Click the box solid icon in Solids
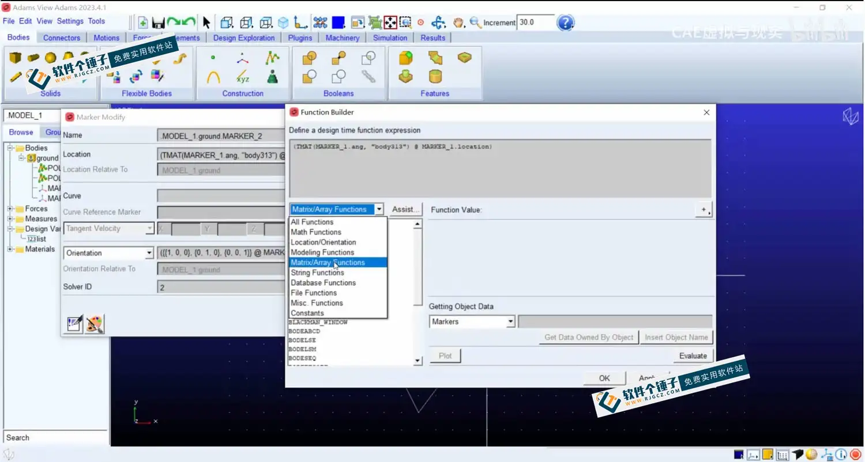 (x=16, y=58)
